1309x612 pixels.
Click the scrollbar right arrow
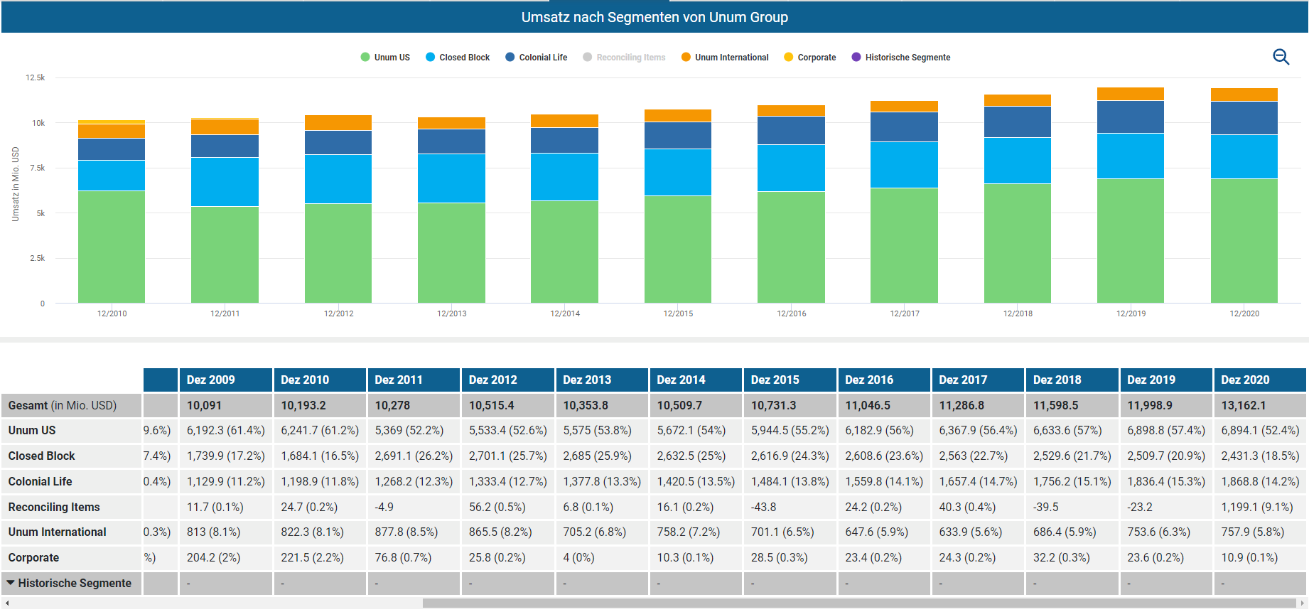[x=1302, y=603]
